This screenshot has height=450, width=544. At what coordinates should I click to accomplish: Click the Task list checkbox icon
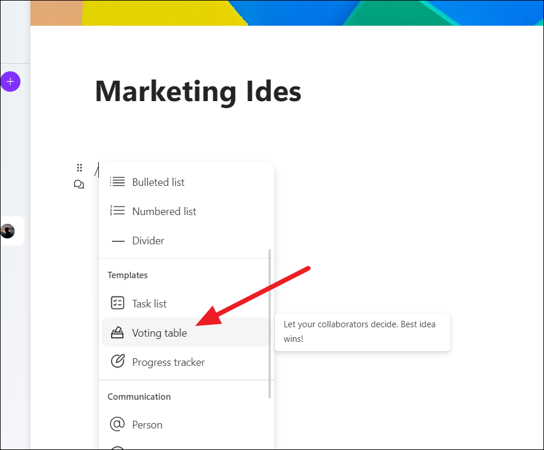click(x=117, y=303)
